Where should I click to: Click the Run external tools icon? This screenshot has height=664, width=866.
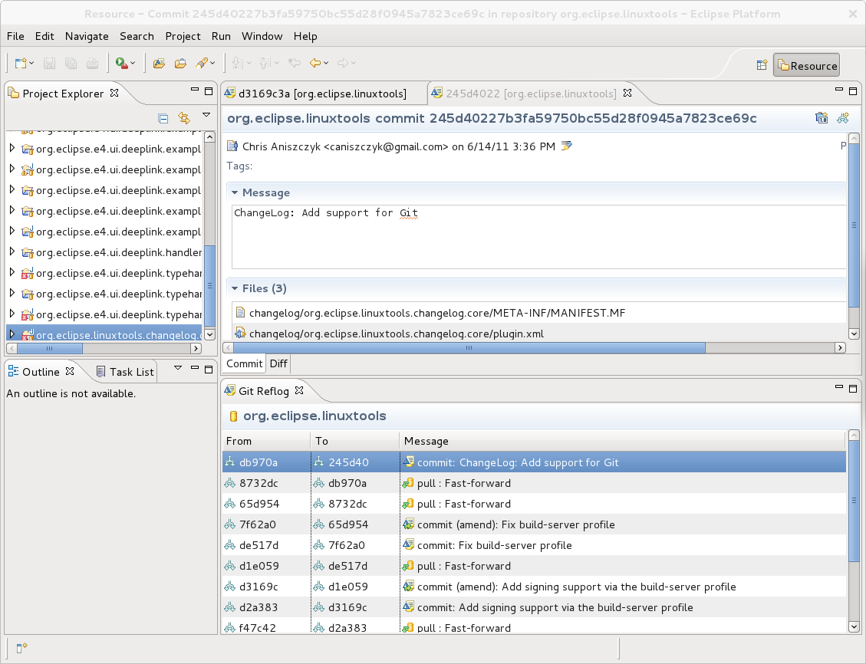click(121, 63)
